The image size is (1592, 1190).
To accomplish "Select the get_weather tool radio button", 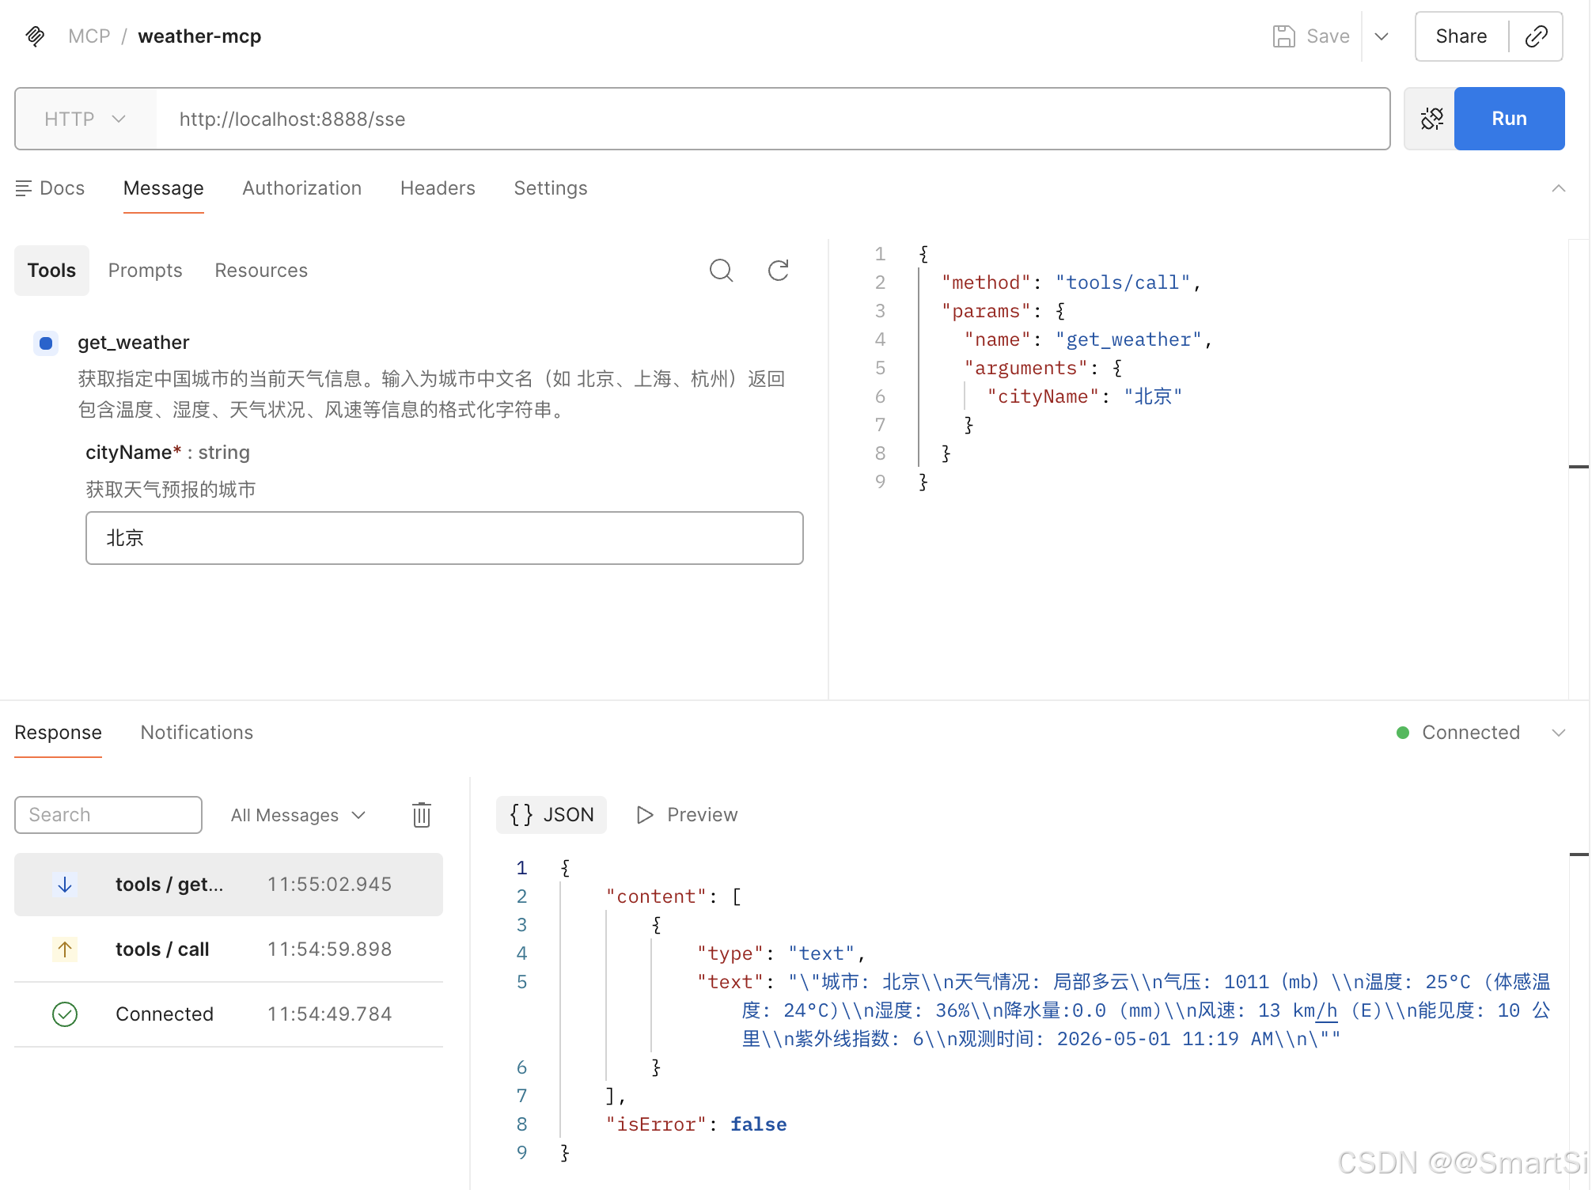I will 46,343.
